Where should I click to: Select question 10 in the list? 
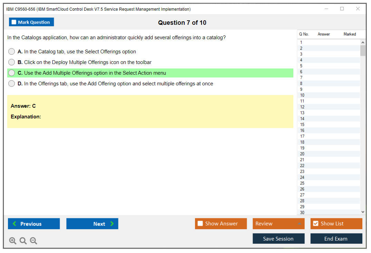(302, 95)
